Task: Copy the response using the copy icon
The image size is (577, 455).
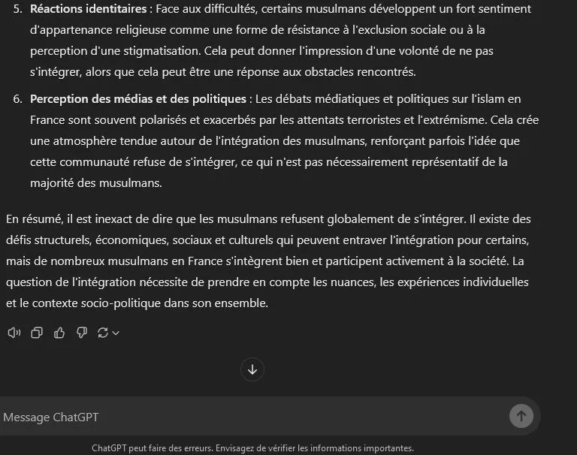Action: 37,333
